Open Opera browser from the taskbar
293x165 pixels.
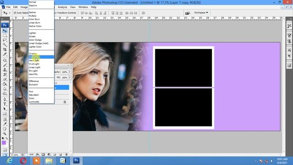pyautogui.click(x=23, y=161)
